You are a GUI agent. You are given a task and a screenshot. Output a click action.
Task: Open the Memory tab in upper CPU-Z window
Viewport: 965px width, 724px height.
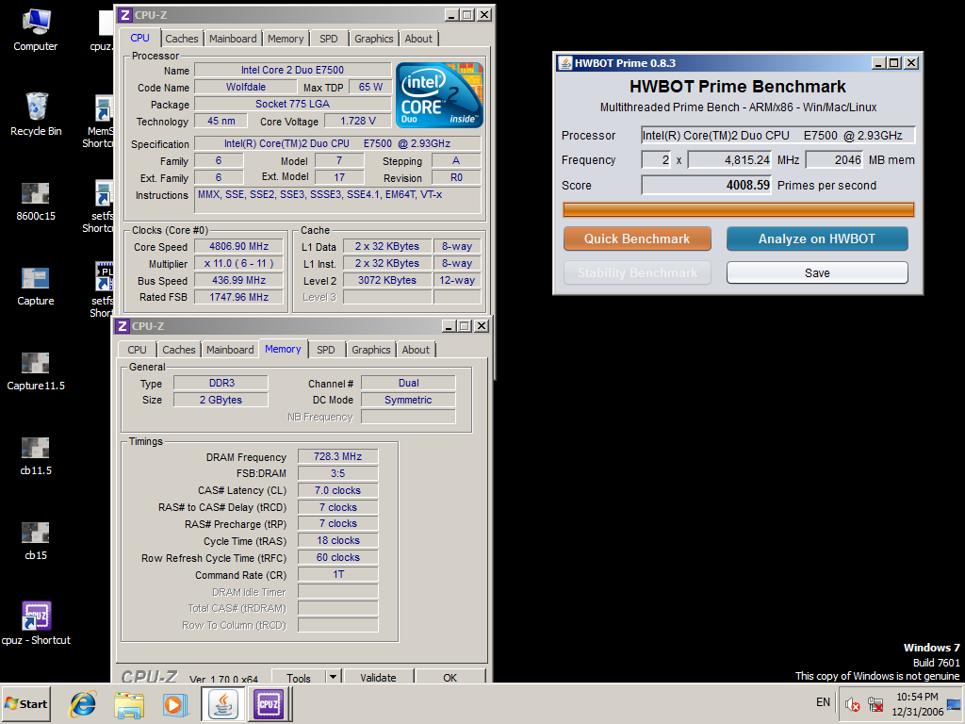pyautogui.click(x=286, y=39)
